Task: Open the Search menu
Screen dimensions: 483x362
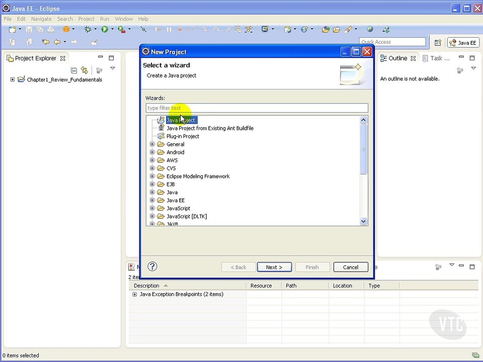Action: pyautogui.click(x=65, y=19)
